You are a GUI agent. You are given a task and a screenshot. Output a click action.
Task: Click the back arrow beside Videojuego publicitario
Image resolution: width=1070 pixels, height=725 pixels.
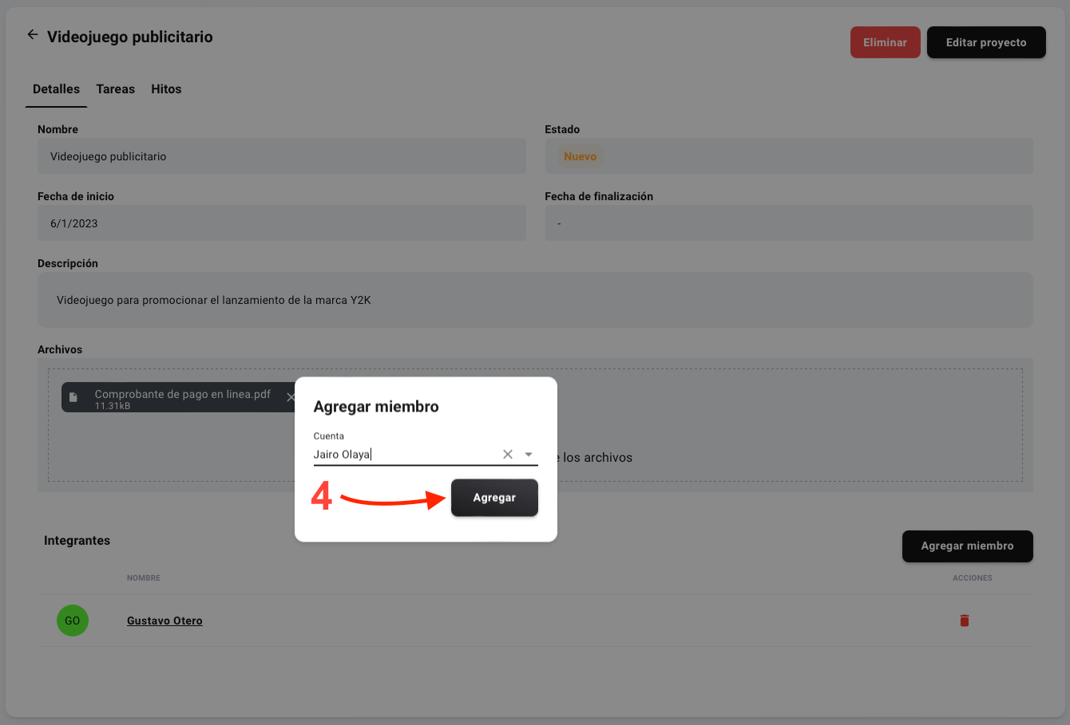[x=33, y=35]
